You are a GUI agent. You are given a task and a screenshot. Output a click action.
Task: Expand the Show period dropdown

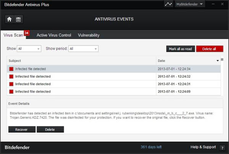point(83,49)
